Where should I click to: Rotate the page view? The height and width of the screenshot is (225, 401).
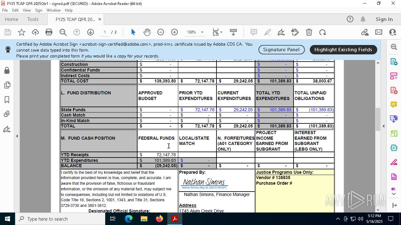323,32
